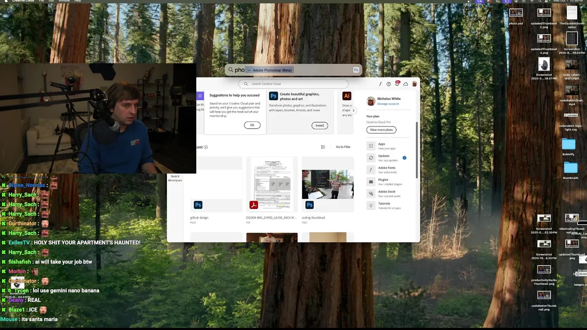Click View more plans button
Image resolution: width=587 pixels, height=330 pixels.
click(381, 130)
